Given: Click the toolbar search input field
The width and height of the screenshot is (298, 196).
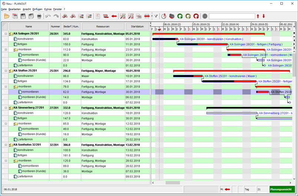Looking at the screenshot, I should (x=232, y=16).
